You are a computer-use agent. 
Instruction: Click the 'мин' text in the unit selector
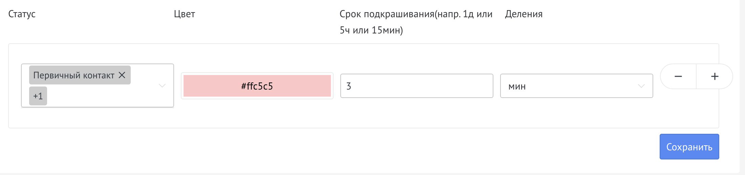[x=517, y=86]
